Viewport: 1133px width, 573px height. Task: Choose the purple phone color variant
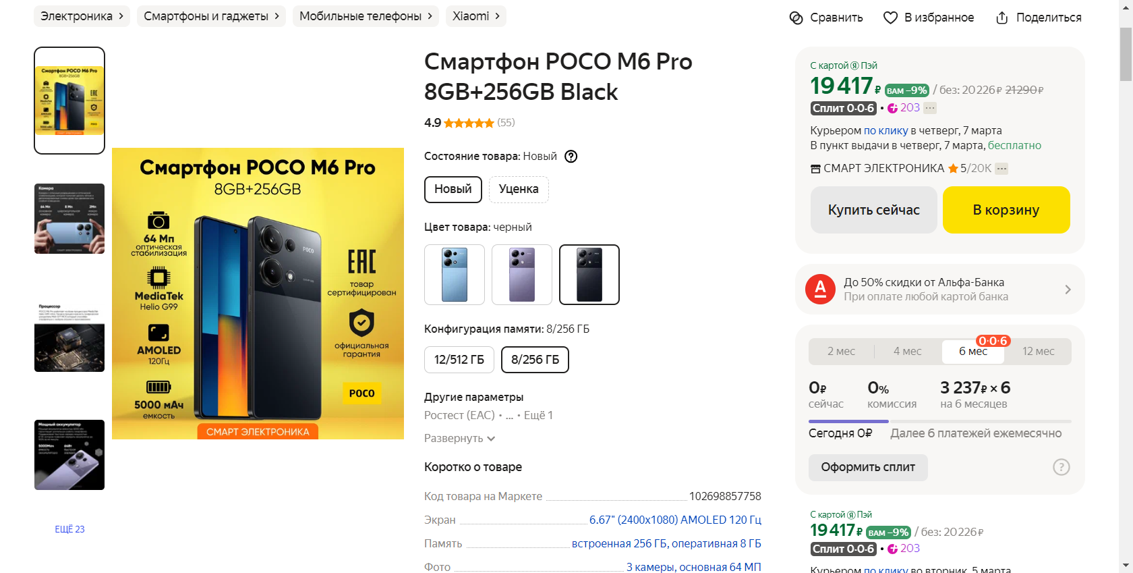tap(521, 275)
